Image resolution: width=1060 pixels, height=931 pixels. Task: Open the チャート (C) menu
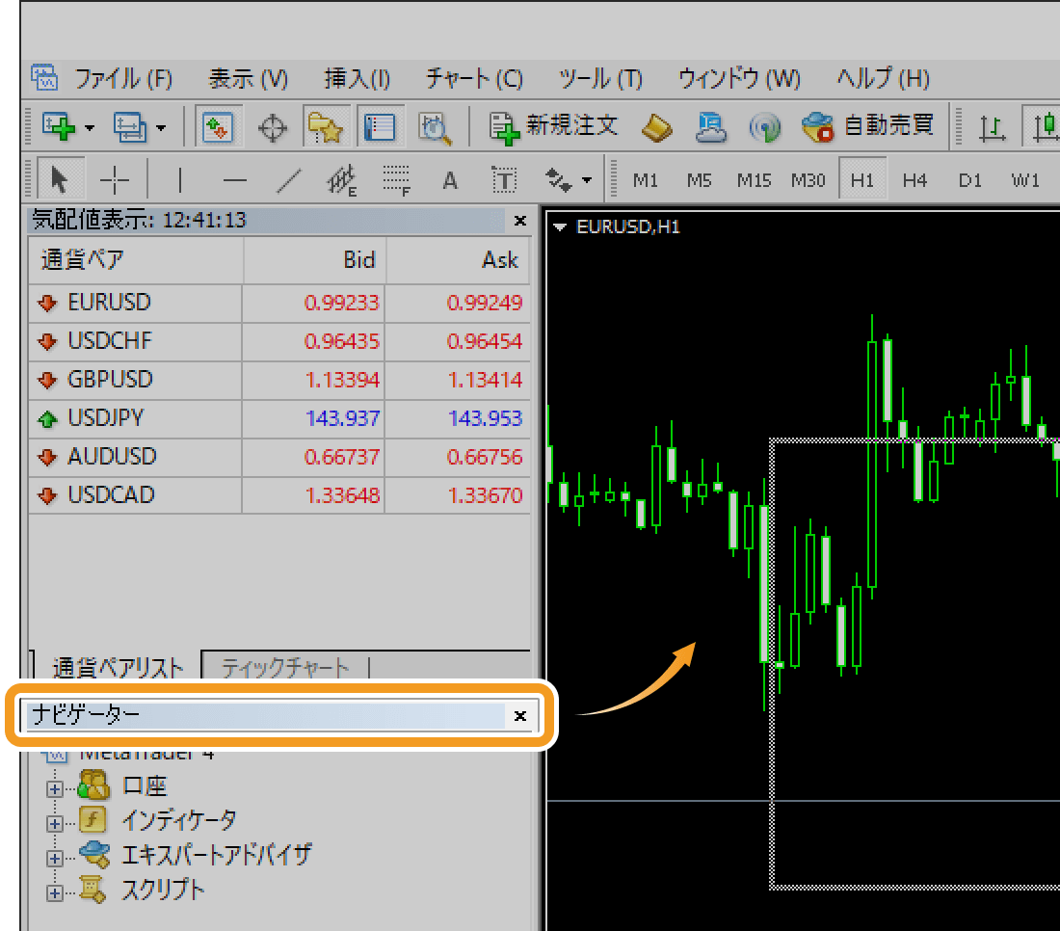[x=474, y=78]
